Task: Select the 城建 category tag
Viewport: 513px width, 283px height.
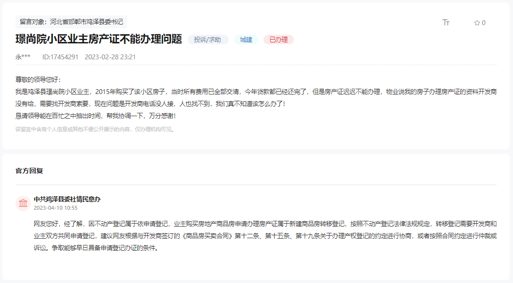Action: 246,40
